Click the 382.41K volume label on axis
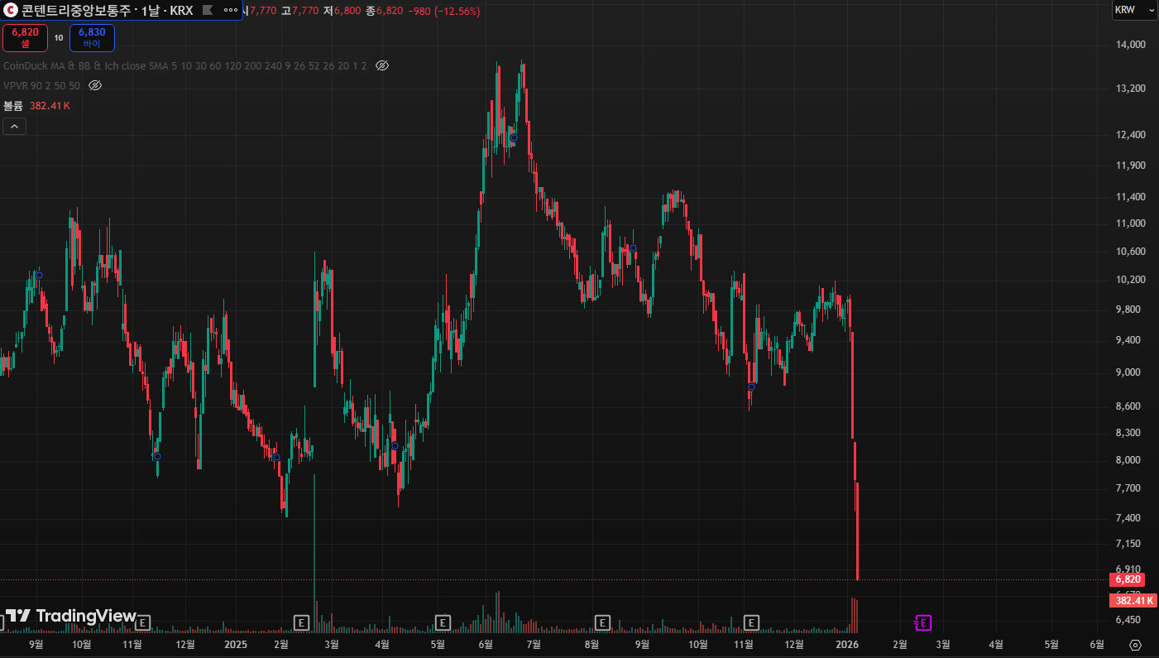This screenshot has width=1159, height=658. 1133,601
